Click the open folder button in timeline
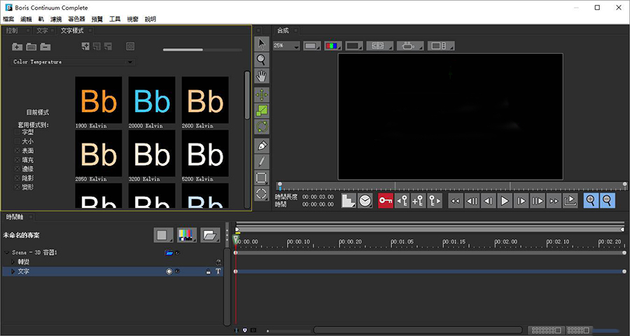 coord(210,235)
